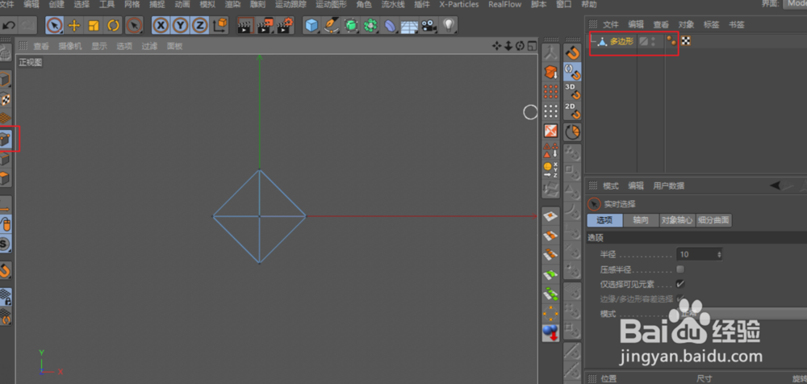The height and width of the screenshot is (384, 807).
Task: Open the Array modeling objects dropdown
Action: click(x=370, y=25)
